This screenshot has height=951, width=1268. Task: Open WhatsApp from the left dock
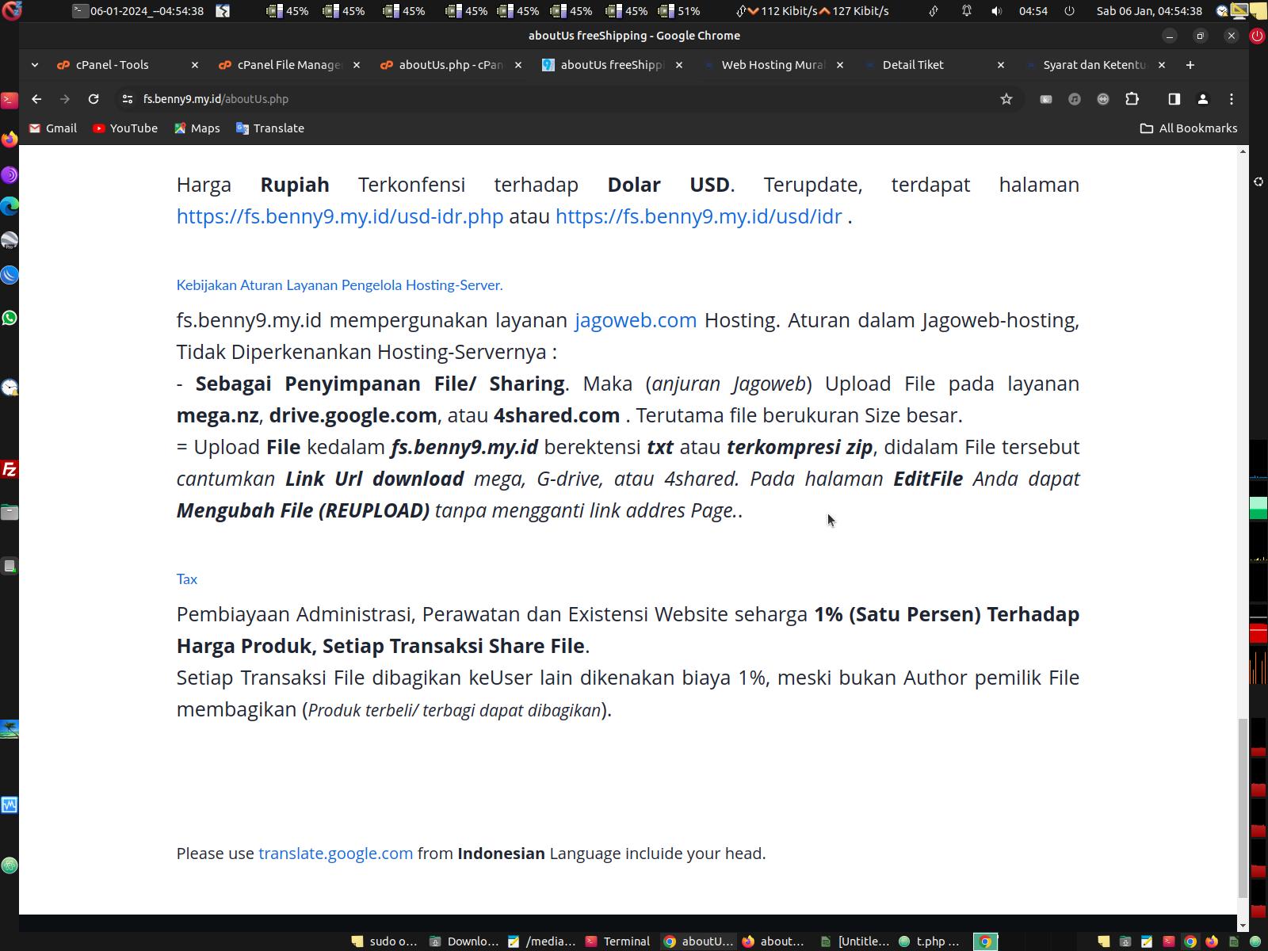point(10,318)
